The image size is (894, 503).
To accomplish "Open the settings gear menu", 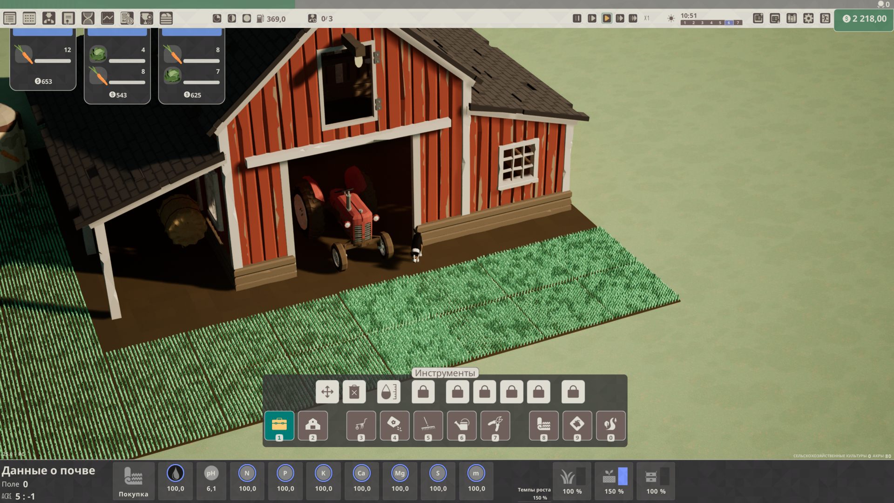I will point(808,19).
